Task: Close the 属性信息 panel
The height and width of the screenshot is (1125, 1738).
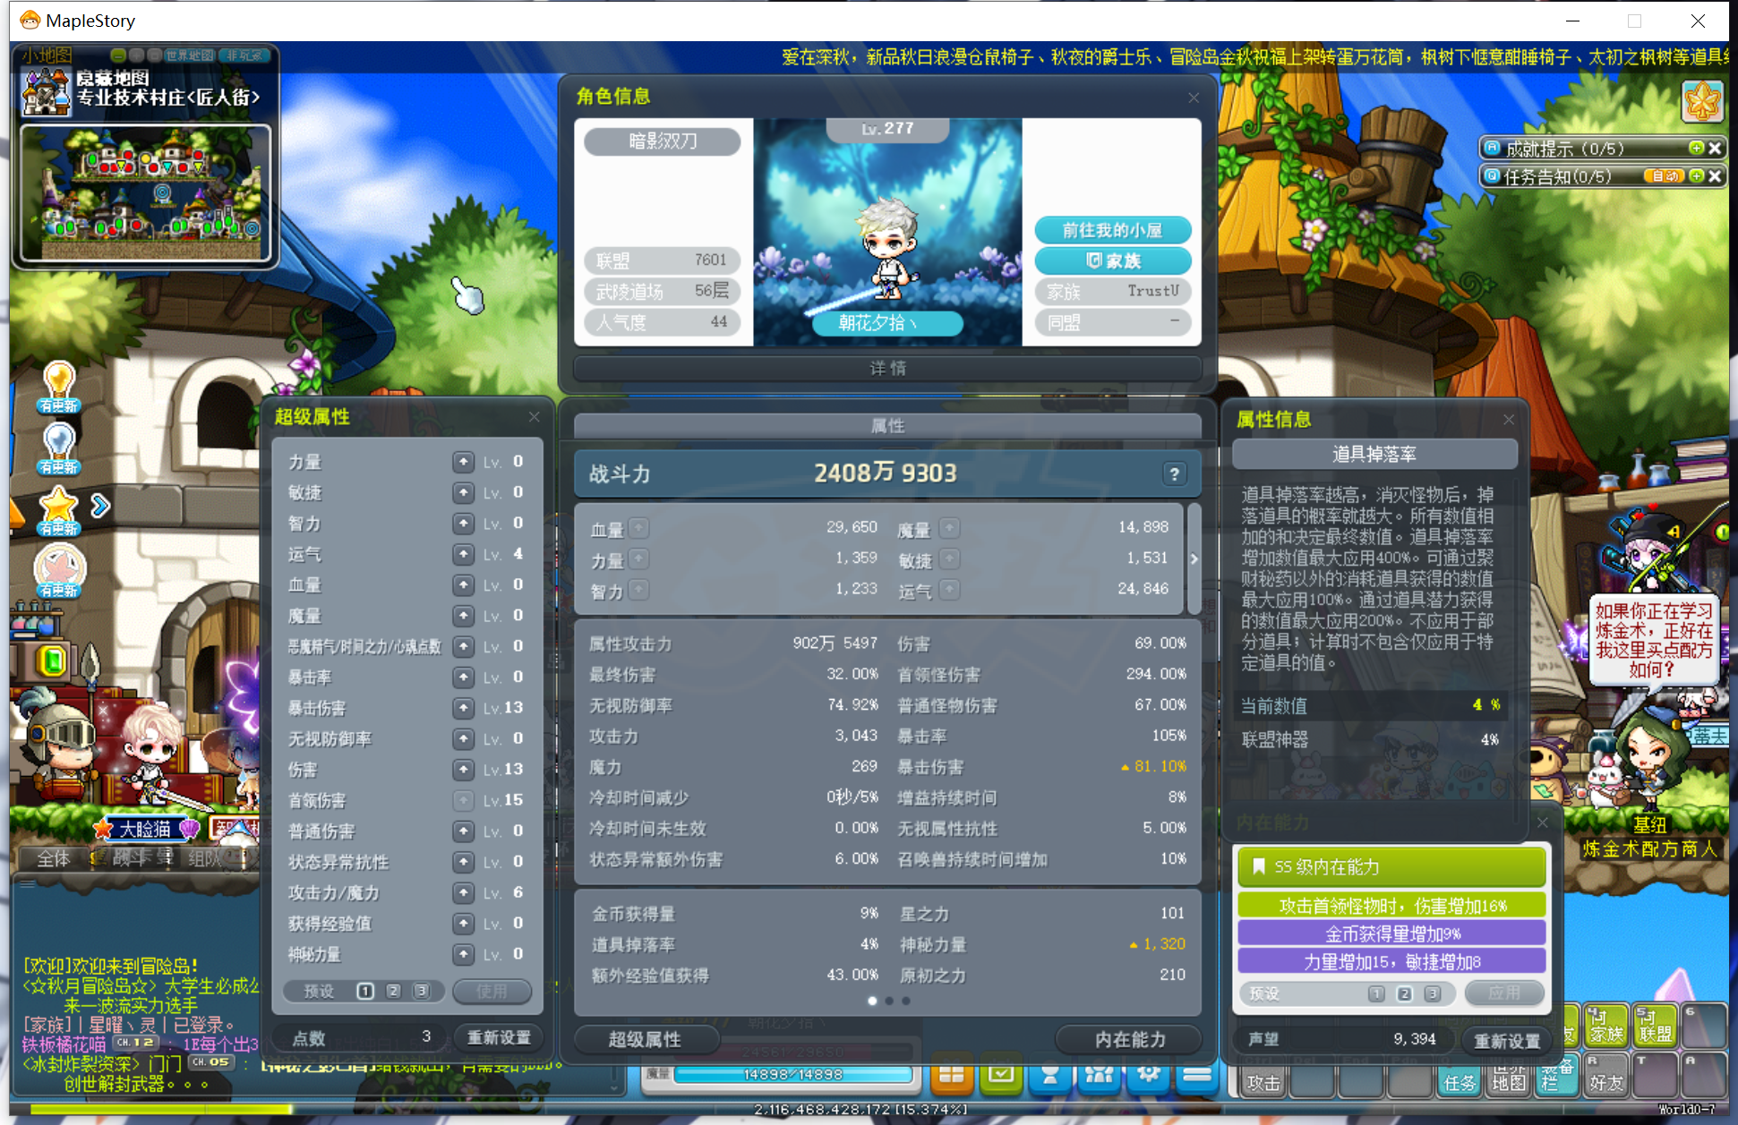Action: (x=1509, y=419)
